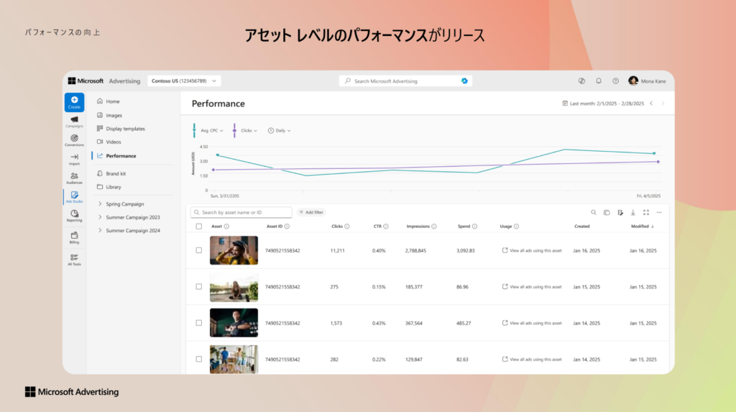
Task: Open the help question mark icon
Action: [x=615, y=81]
